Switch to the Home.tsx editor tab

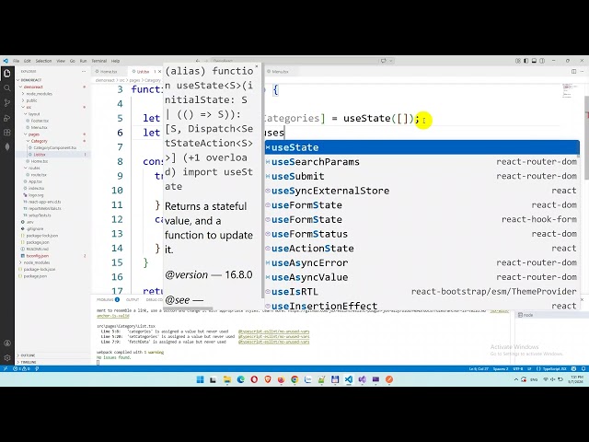(x=109, y=72)
